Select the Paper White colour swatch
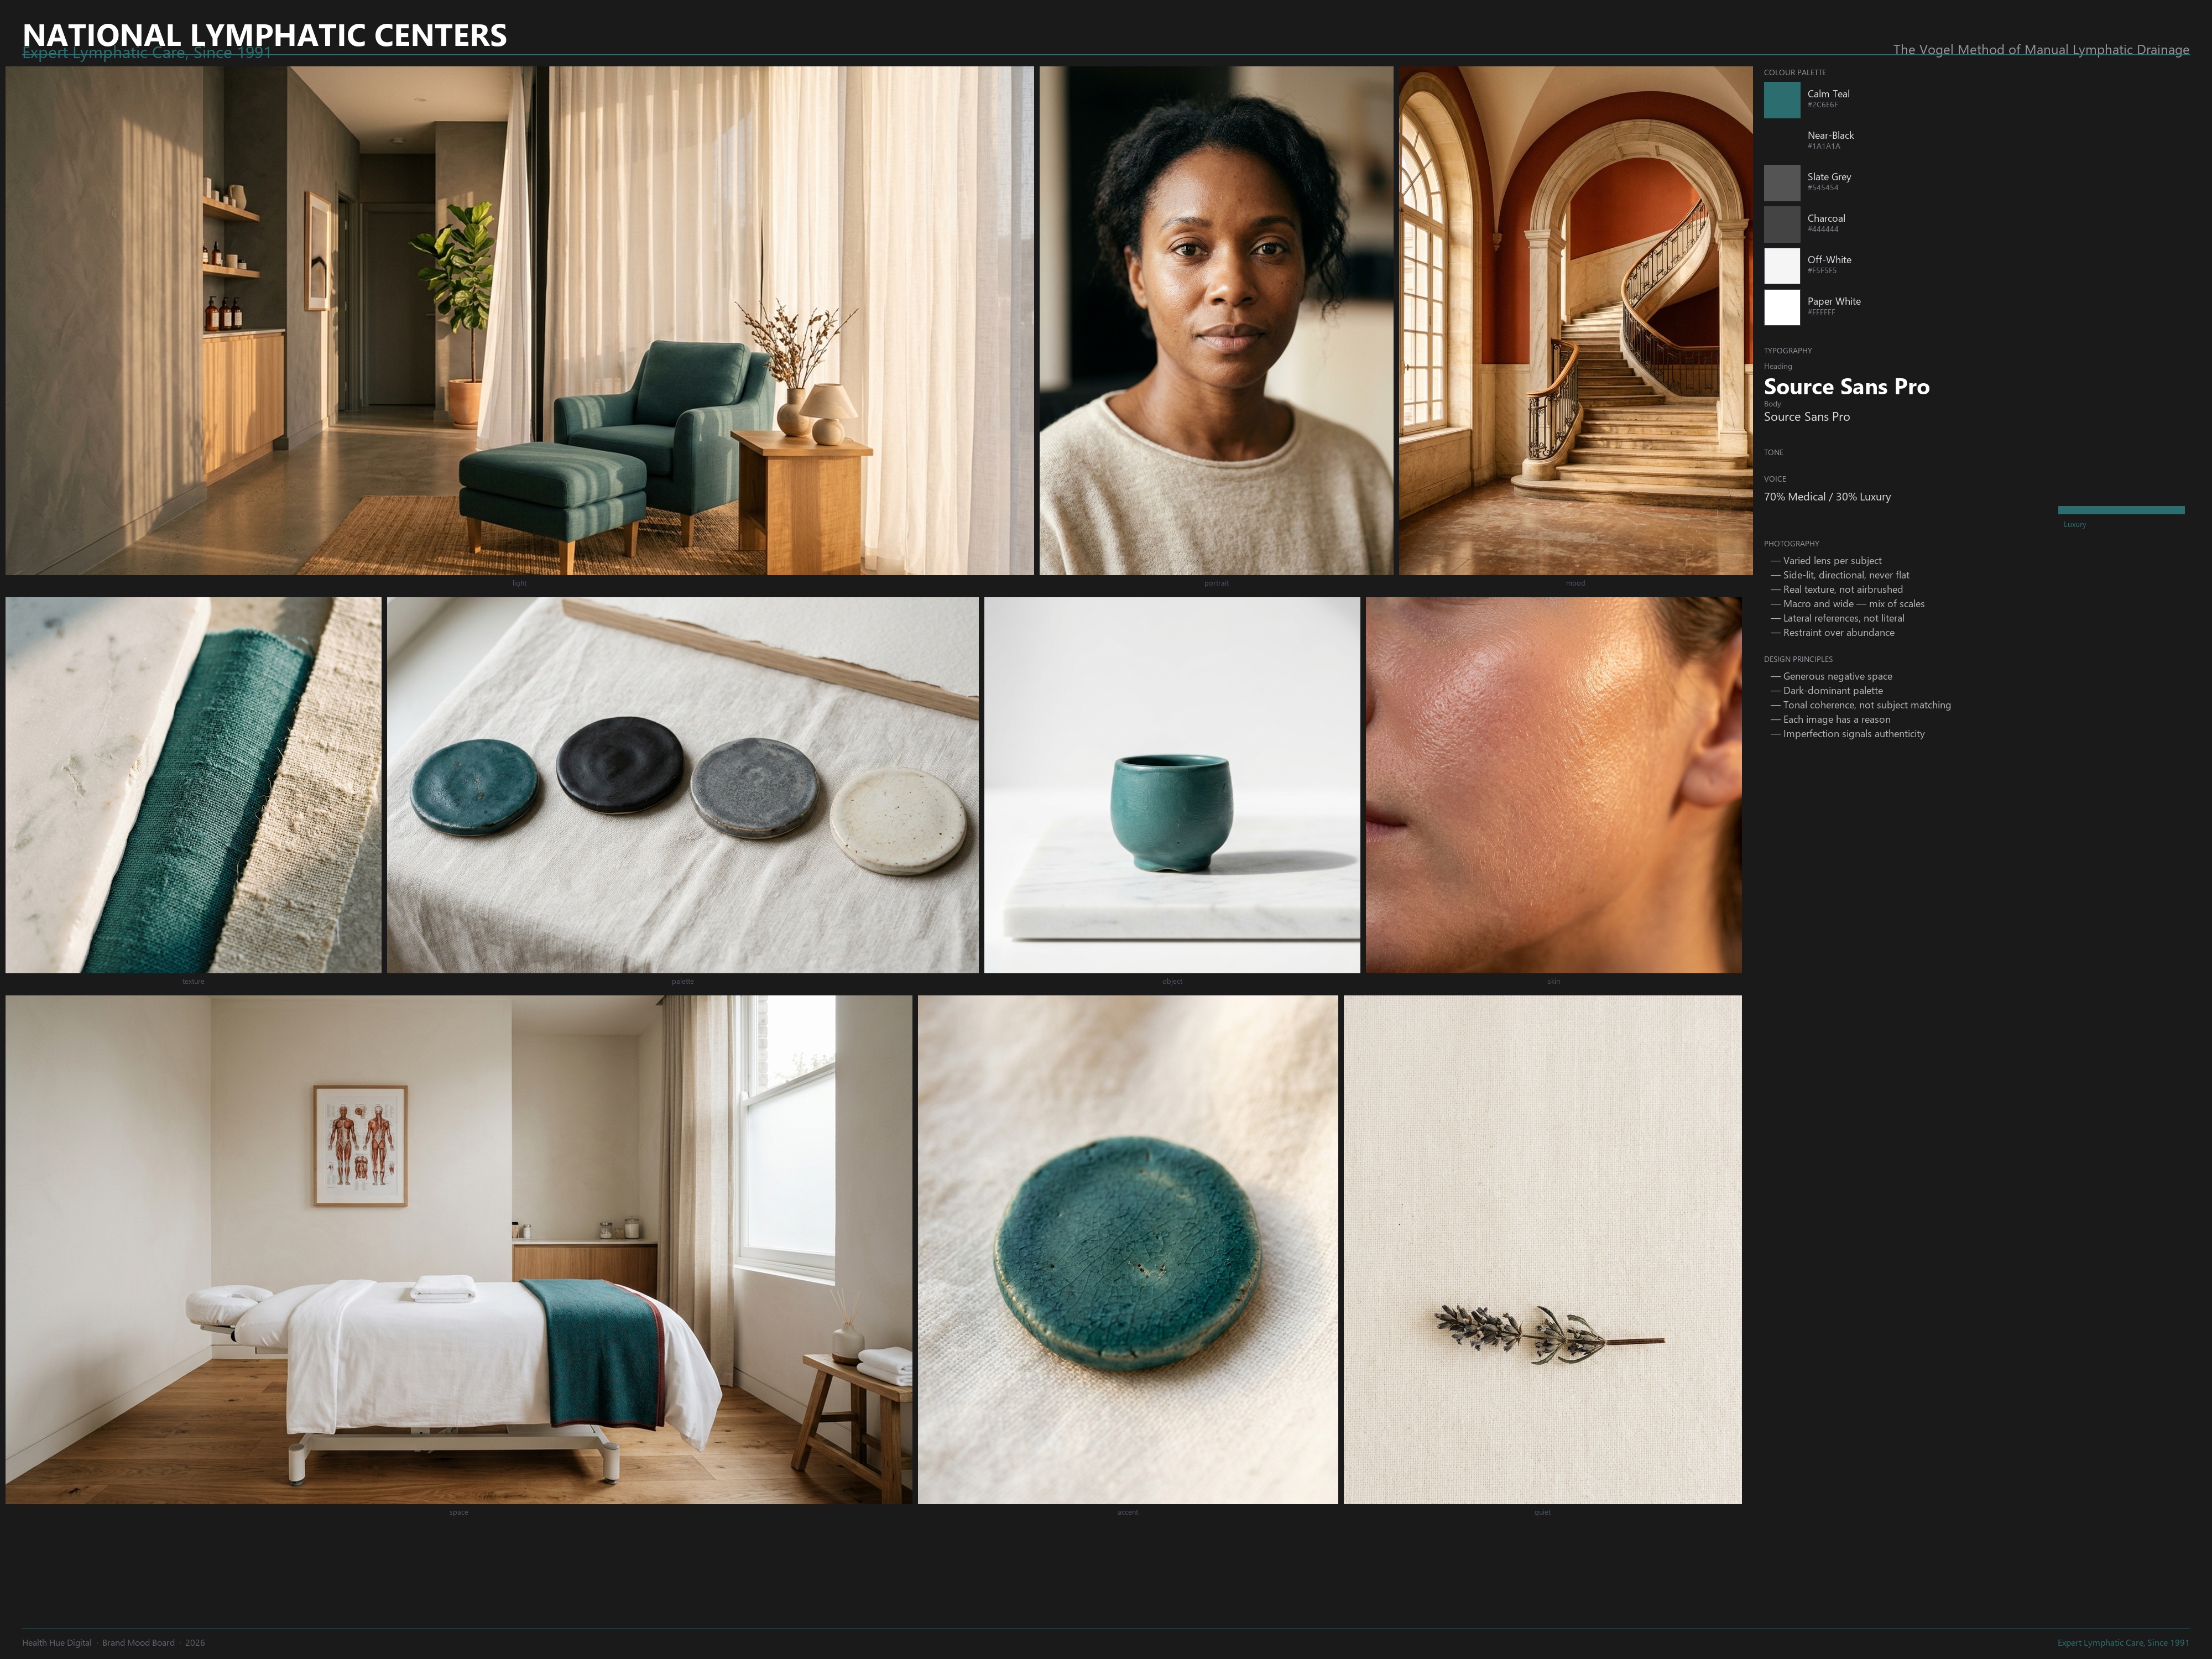This screenshot has height=1659, width=2212. [x=1781, y=307]
